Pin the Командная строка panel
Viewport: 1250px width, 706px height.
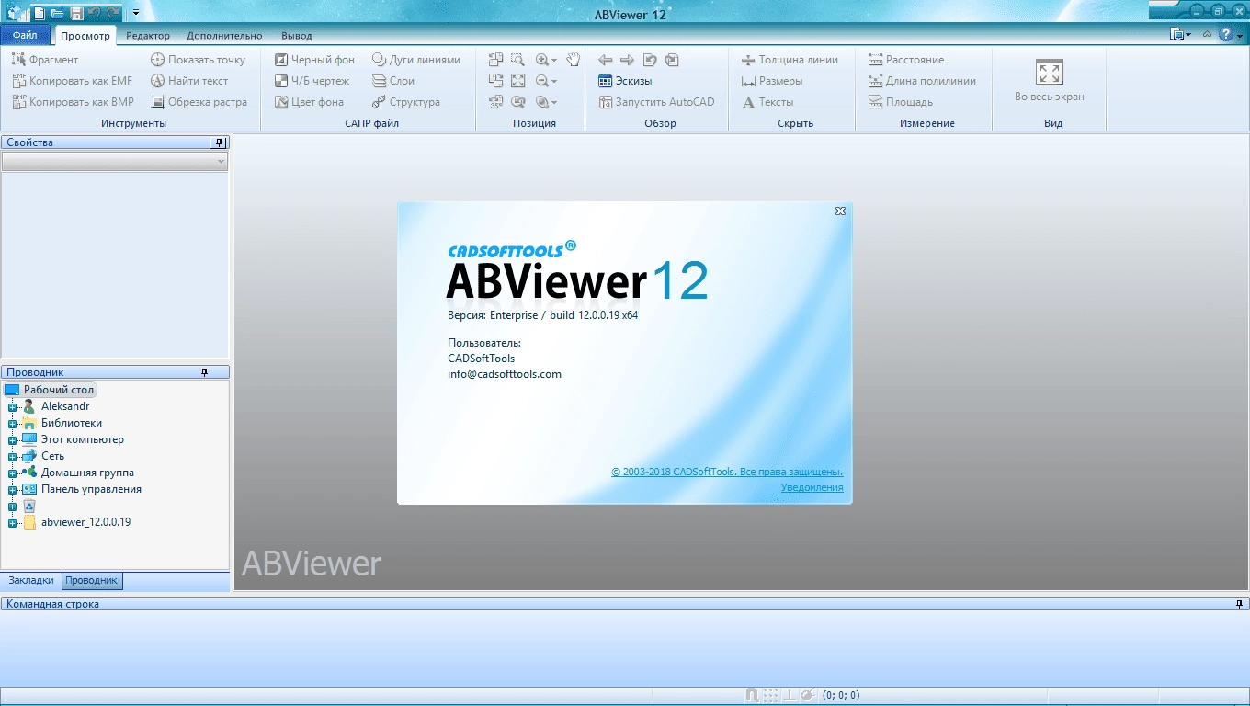tap(1239, 604)
